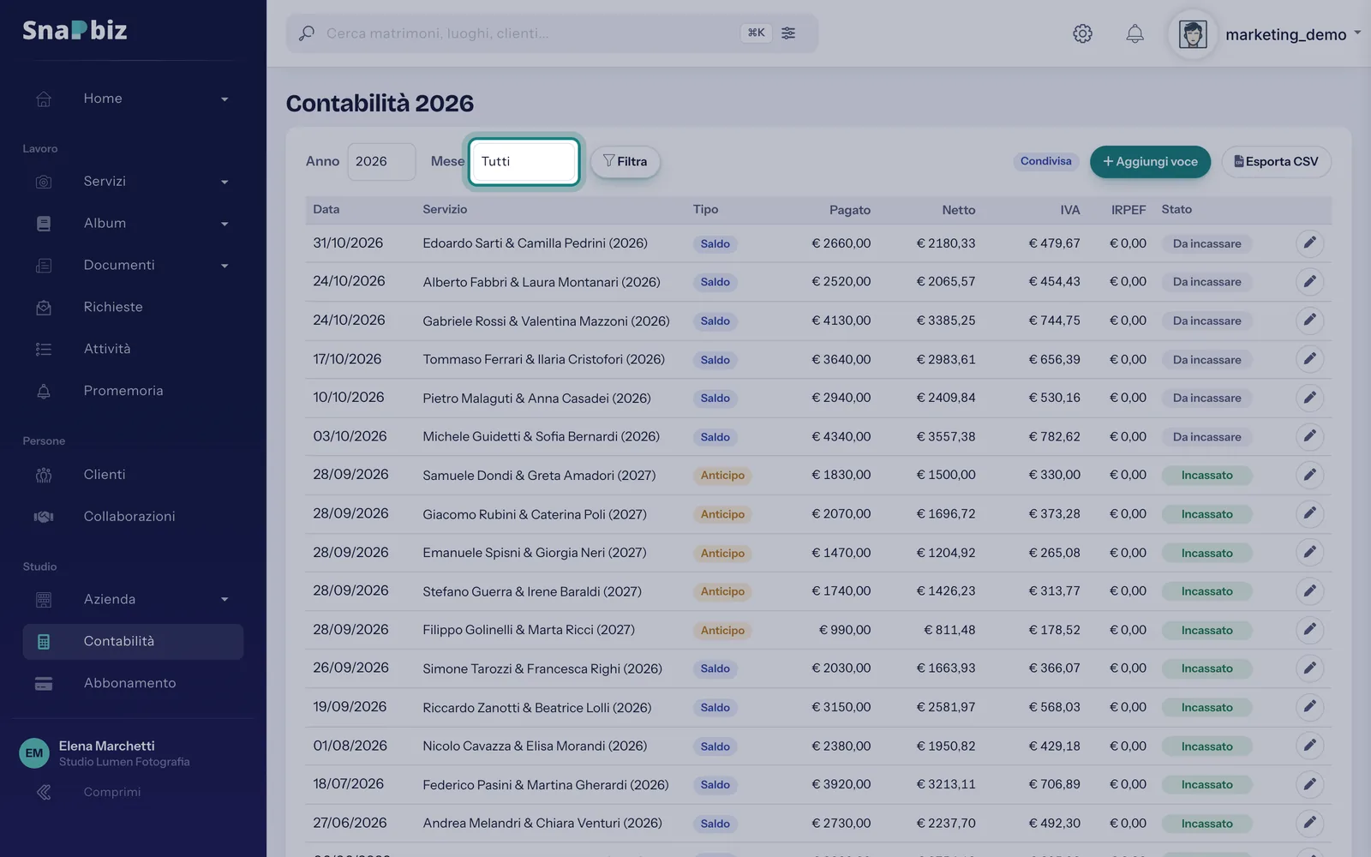1371x857 pixels.
Task: Click the Filtra button
Action: (626, 161)
